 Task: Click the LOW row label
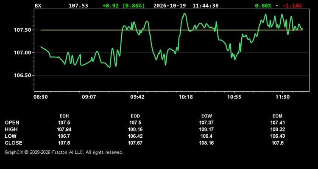coord(11,136)
